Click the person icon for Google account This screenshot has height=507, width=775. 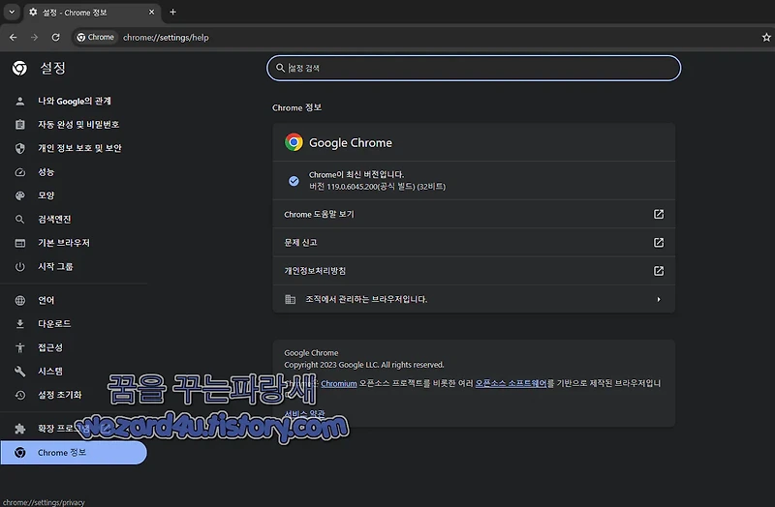pos(19,102)
